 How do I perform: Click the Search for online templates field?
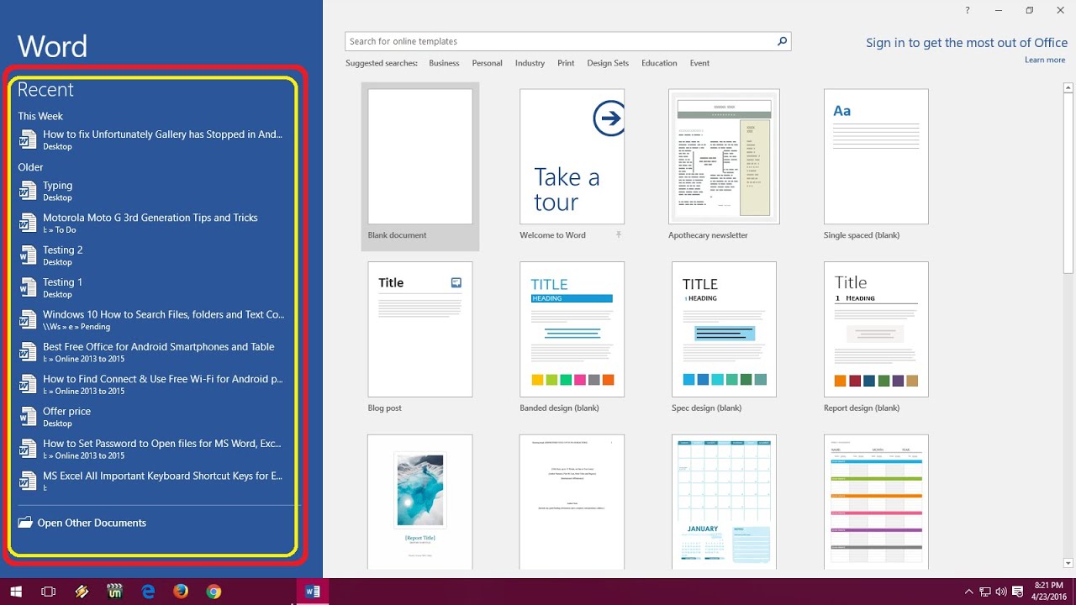tap(559, 41)
